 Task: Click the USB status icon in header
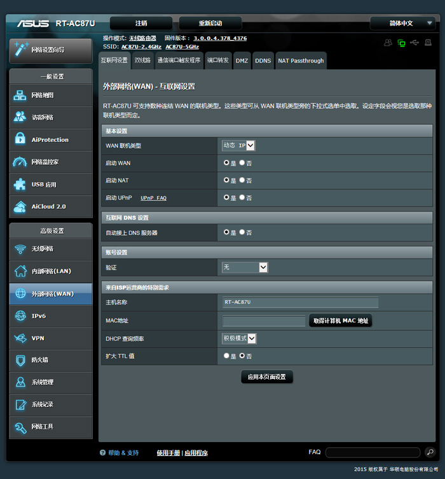click(414, 43)
